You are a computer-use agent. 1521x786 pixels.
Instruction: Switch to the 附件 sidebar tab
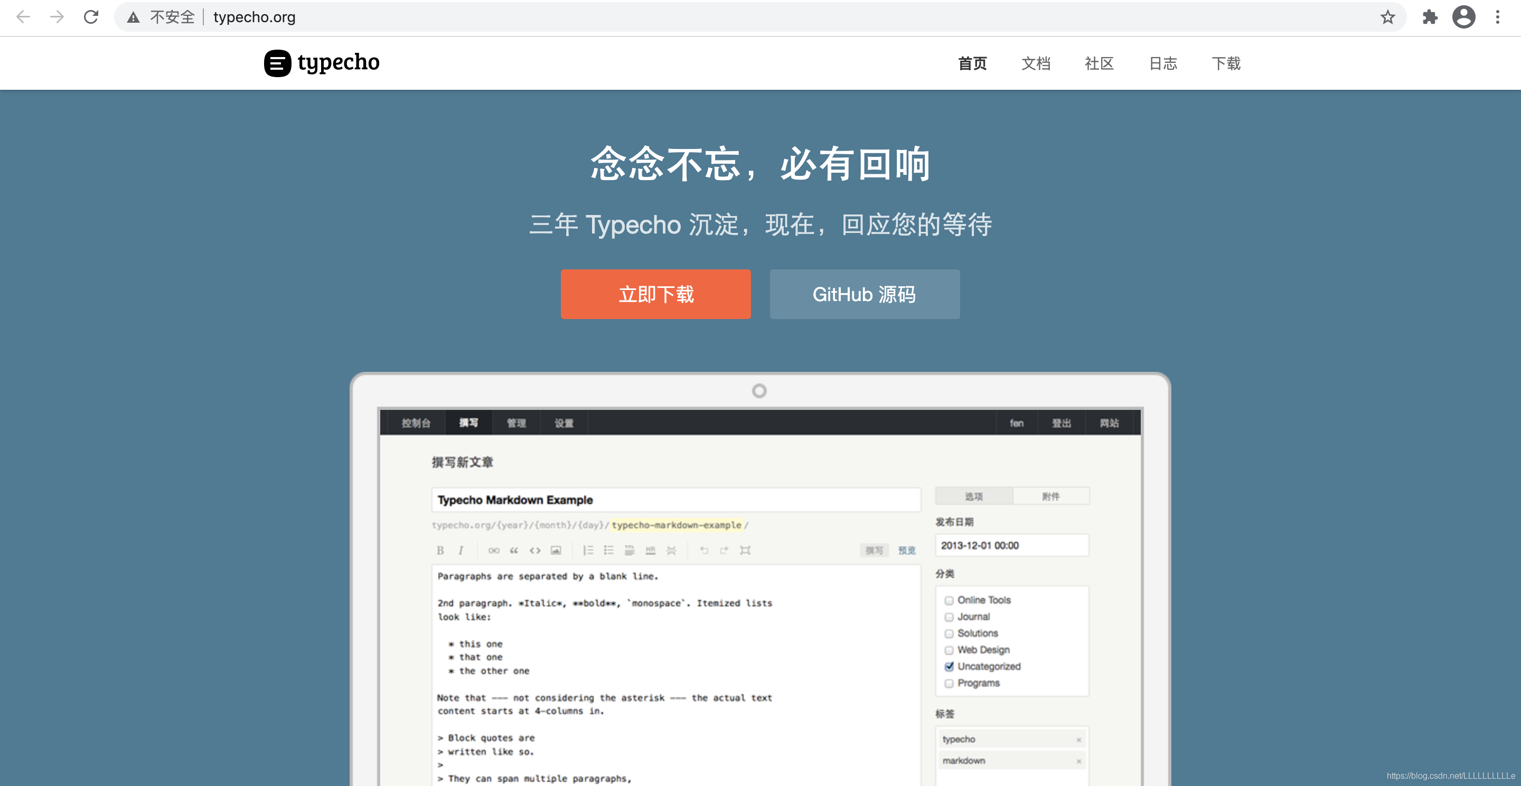[1051, 496]
